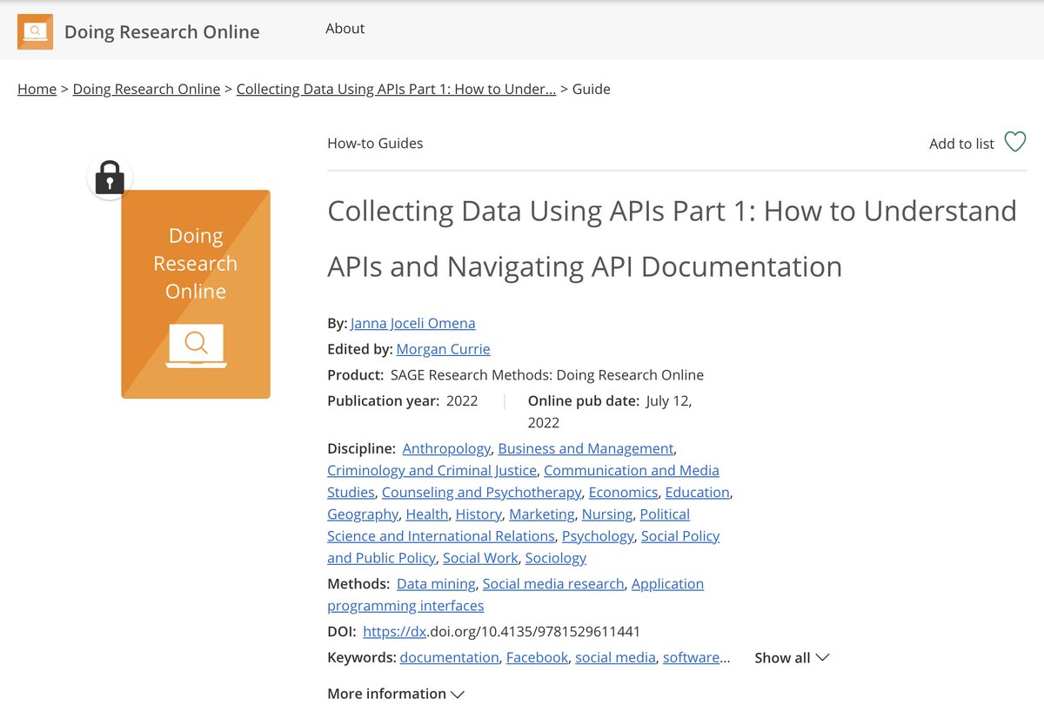Click the Doing Research Online header title

coord(162,32)
